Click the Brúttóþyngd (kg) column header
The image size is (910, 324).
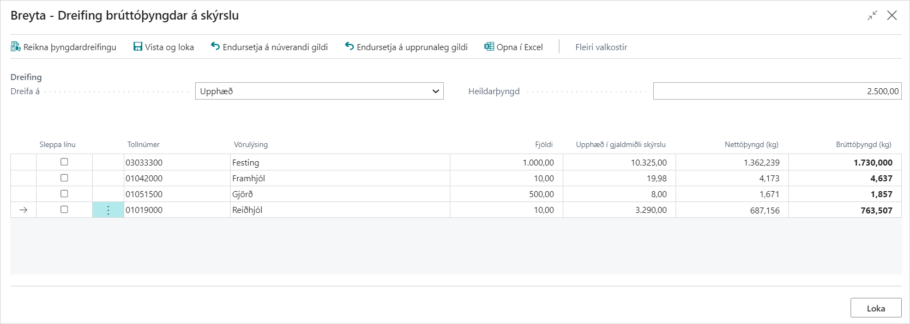tap(863, 145)
